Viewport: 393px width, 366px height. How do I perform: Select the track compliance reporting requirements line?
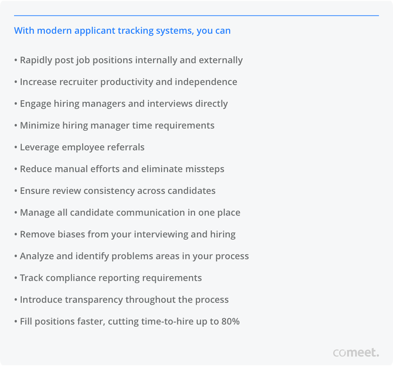pos(111,278)
